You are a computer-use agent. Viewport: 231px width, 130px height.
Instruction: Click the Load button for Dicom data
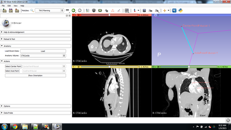point(43,51)
